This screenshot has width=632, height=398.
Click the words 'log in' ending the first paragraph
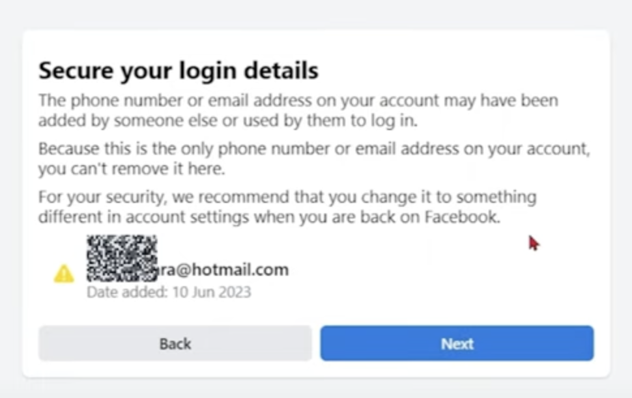click(x=392, y=120)
